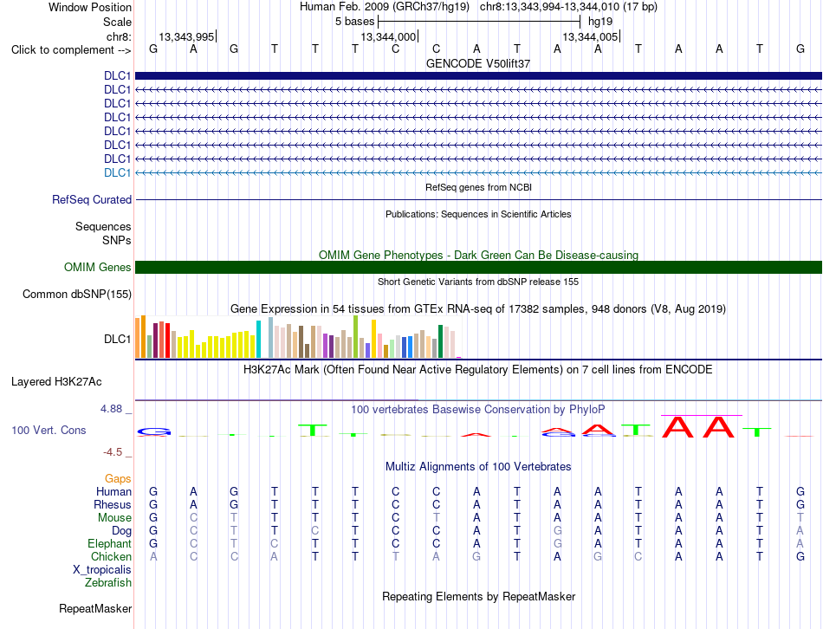
Task: Click the 'SNPs' track label
Action: (x=117, y=240)
